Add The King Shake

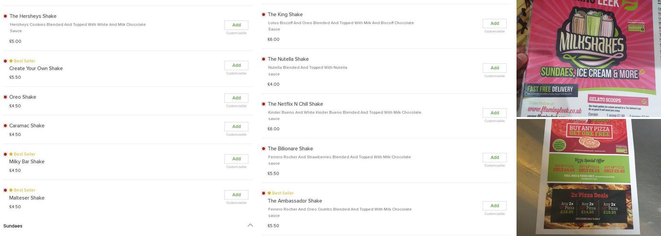[494, 24]
